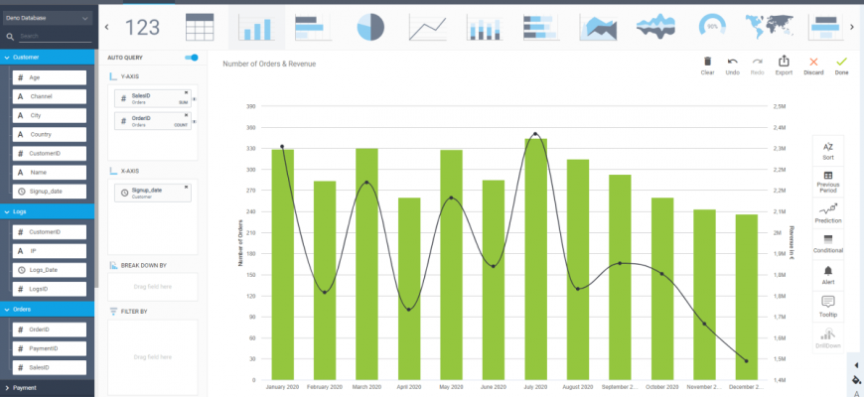Switch to the line chart type
The width and height of the screenshot is (864, 397).
click(427, 28)
